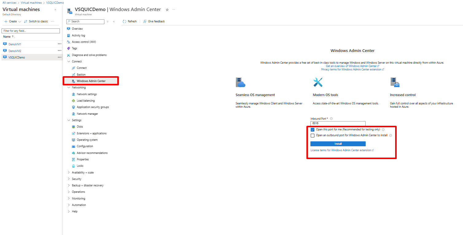Click the Bastion icon in Connect section
Screen dimensions: 463x235
73,75
